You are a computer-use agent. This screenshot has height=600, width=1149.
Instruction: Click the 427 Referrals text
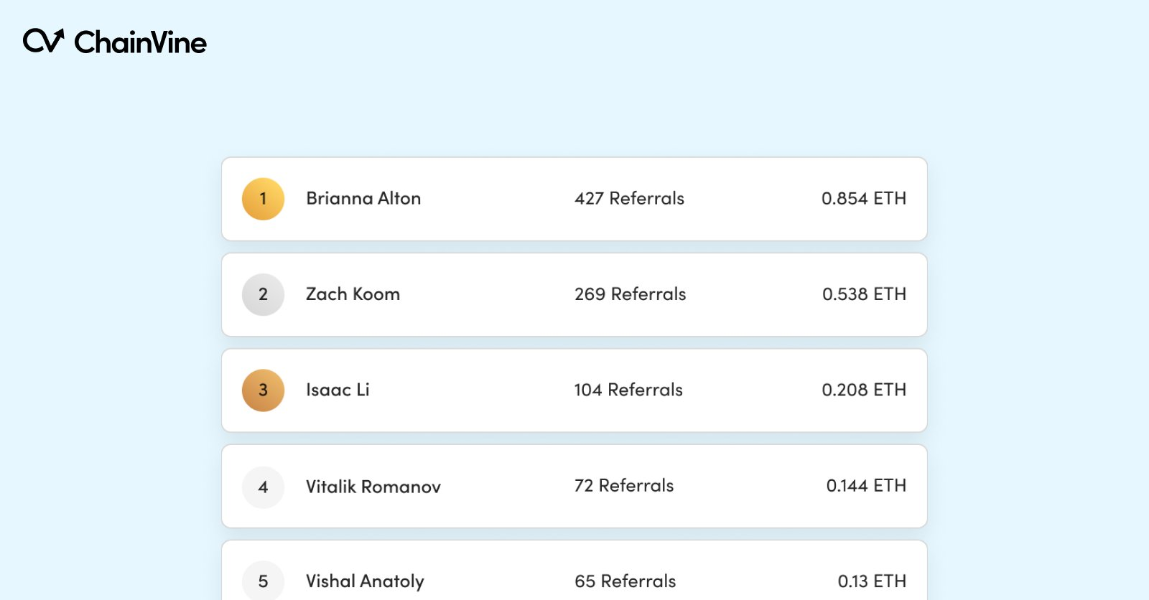point(629,198)
